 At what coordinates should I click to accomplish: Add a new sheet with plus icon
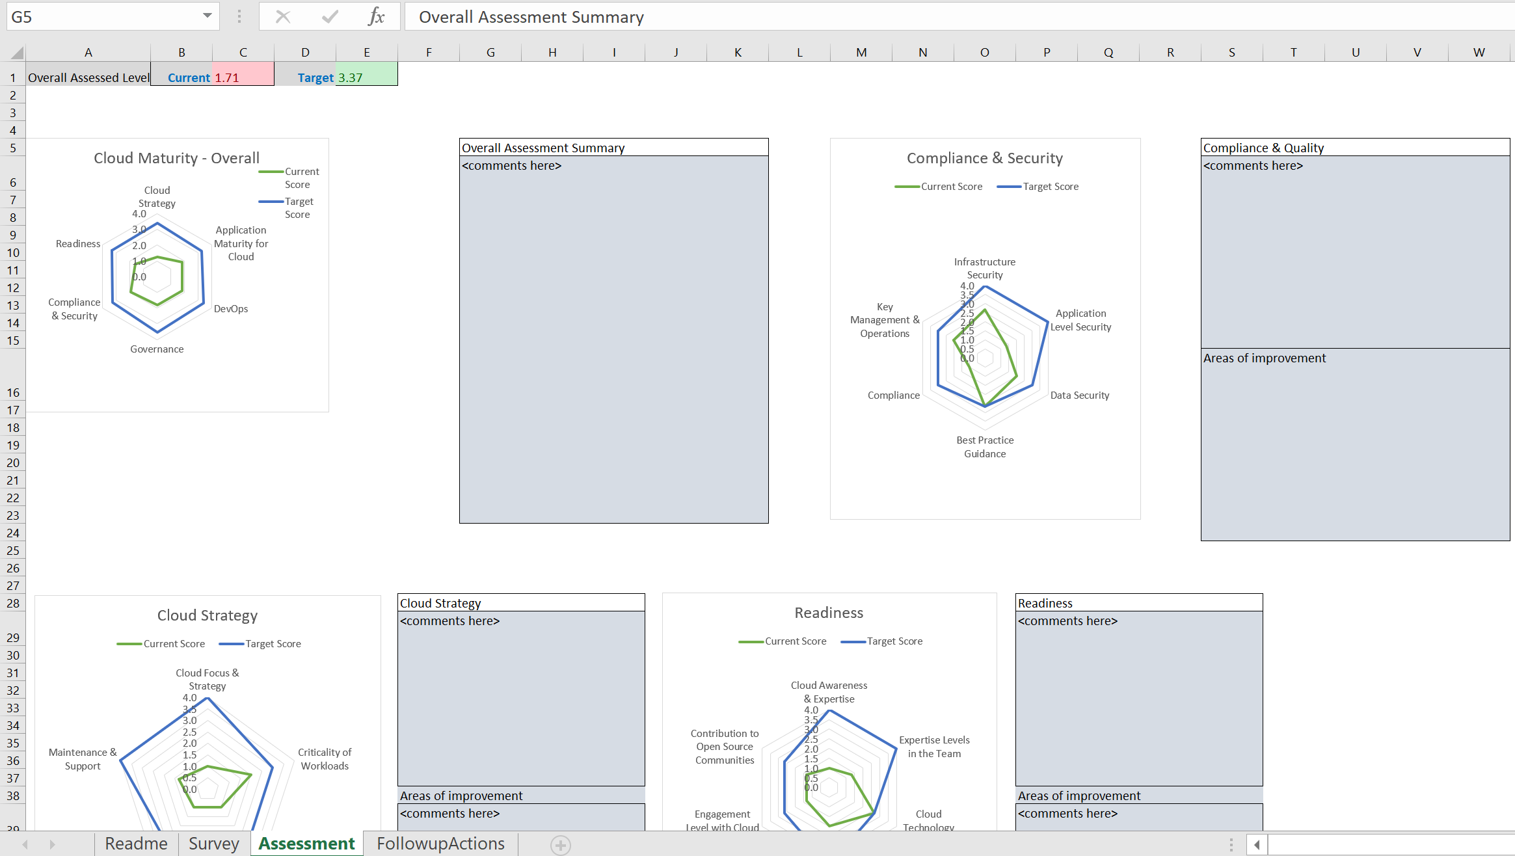pos(560,845)
